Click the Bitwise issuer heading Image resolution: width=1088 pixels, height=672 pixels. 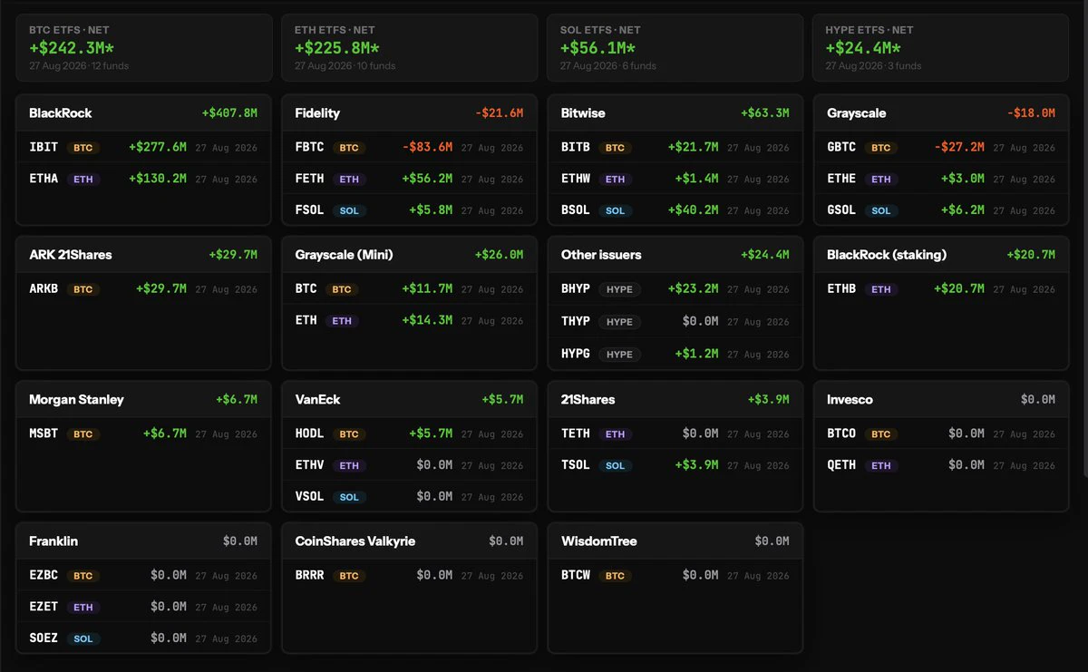pos(583,113)
